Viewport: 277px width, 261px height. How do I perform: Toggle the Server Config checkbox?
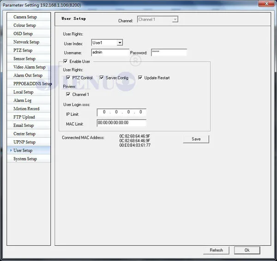[102, 77]
